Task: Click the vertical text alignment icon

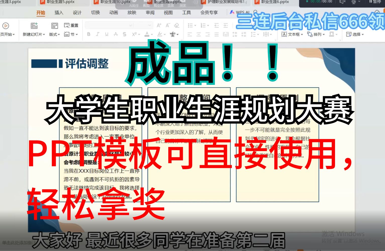Action: 266,34
